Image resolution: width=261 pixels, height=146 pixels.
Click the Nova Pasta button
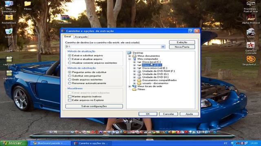click(182, 47)
